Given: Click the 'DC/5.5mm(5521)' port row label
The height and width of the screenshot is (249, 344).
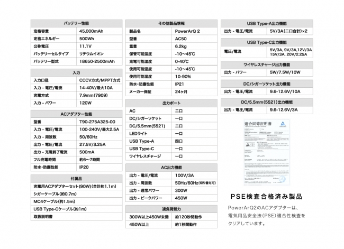Looking at the screenshot, I should (147, 126).
